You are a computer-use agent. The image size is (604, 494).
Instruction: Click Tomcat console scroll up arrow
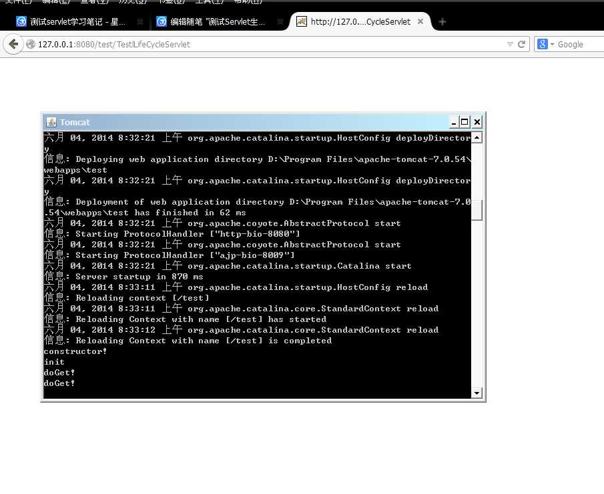(x=477, y=137)
